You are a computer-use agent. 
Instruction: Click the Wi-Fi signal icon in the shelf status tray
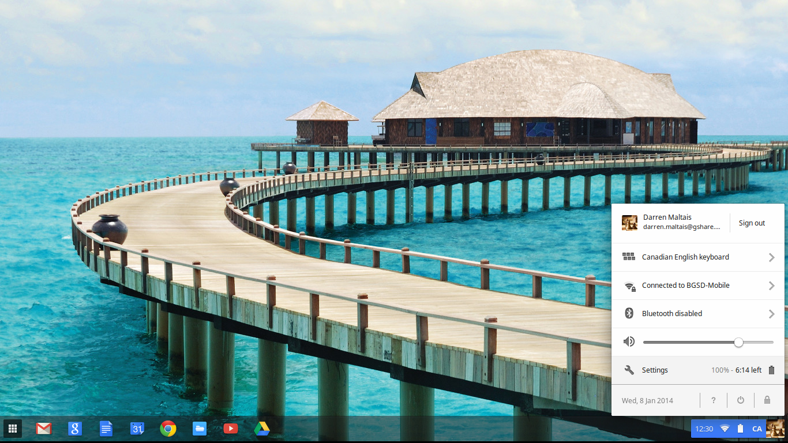point(725,429)
